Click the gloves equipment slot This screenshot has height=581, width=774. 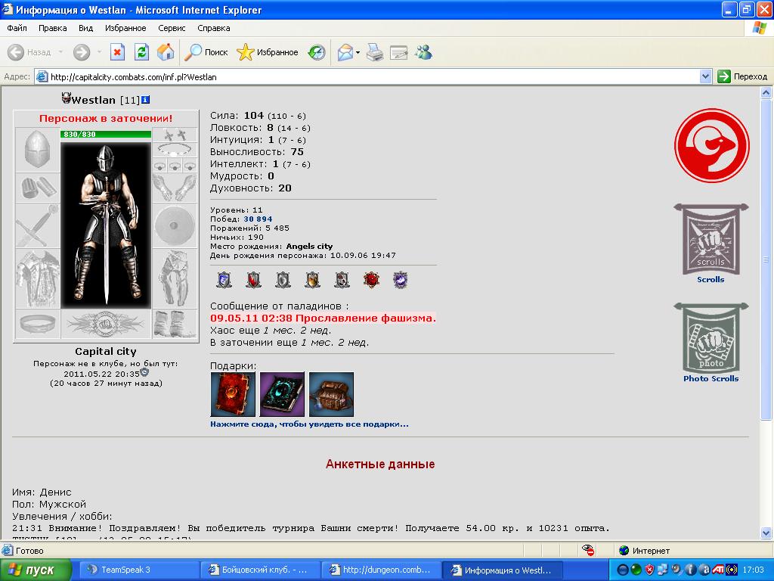[175, 188]
